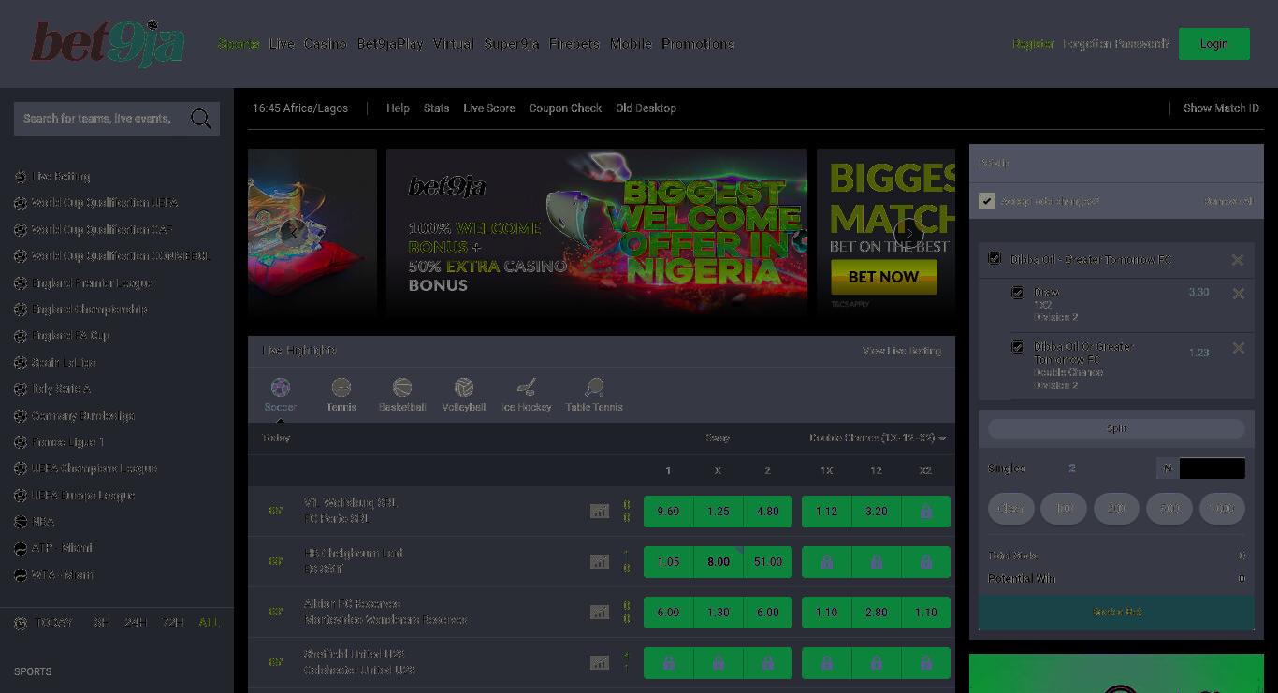Open the Live Score link
Screen dimensions: 1278x693
click(x=489, y=108)
